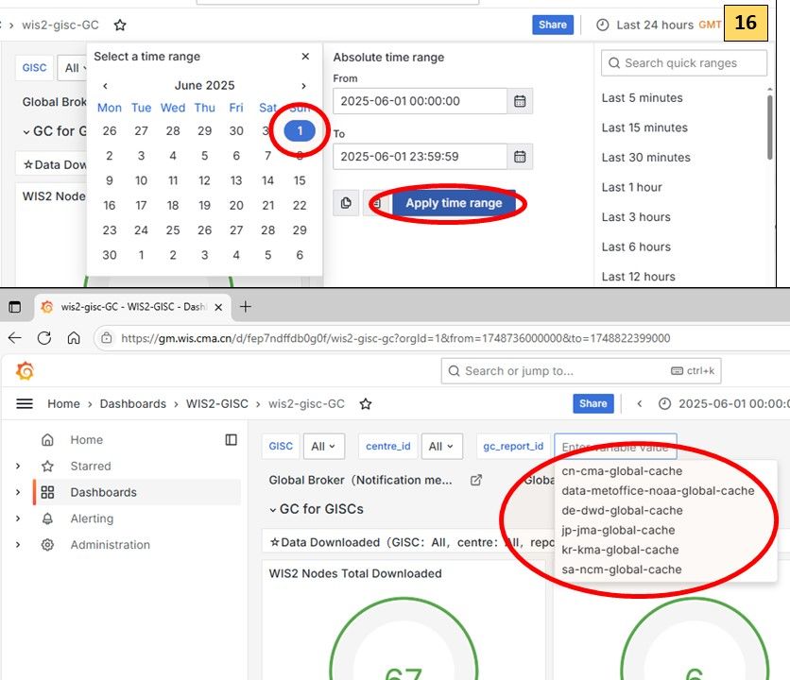
Task: Expand the Starred section in sidebar
Action: pos(18,466)
